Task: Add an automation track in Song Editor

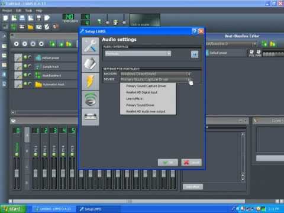Action: pyautogui.click(x=69, y=44)
